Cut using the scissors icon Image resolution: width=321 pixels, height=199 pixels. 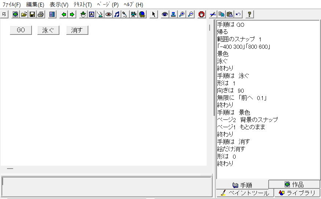(213, 14)
